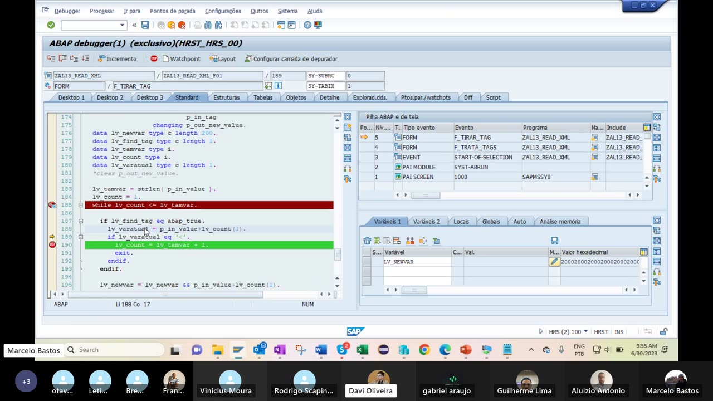Select the Globais tab
This screenshot has width=713, height=401.
[x=491, y=222]
